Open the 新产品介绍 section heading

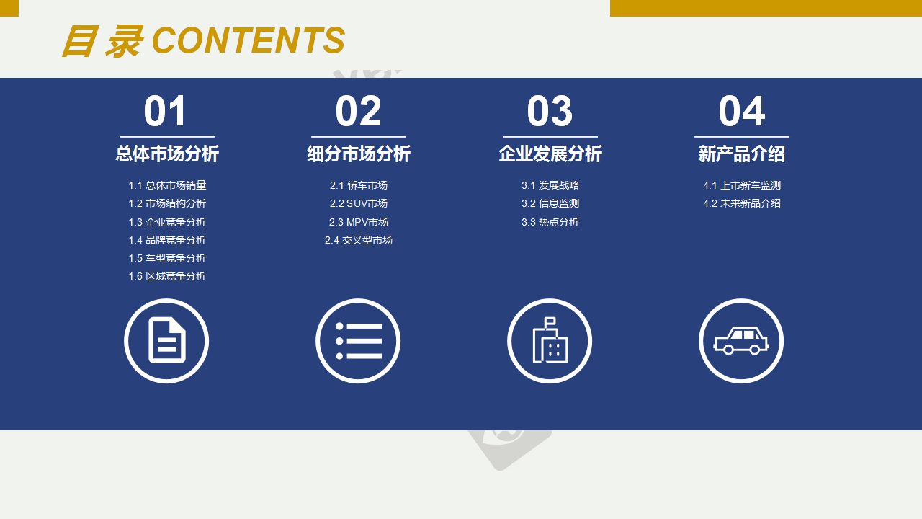tap(742, 154)
